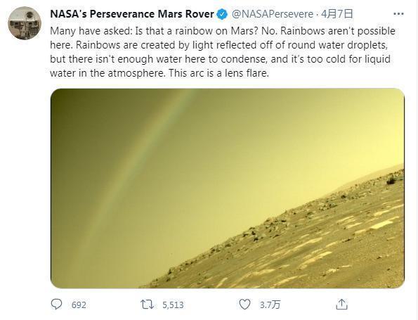The width and height of the screenshot is (418, 320).
Task: View the 3.7万 likes count
Action: click(x=270, y=305)
